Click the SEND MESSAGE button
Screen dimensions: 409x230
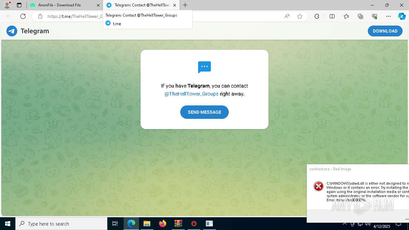click(204, 112)
